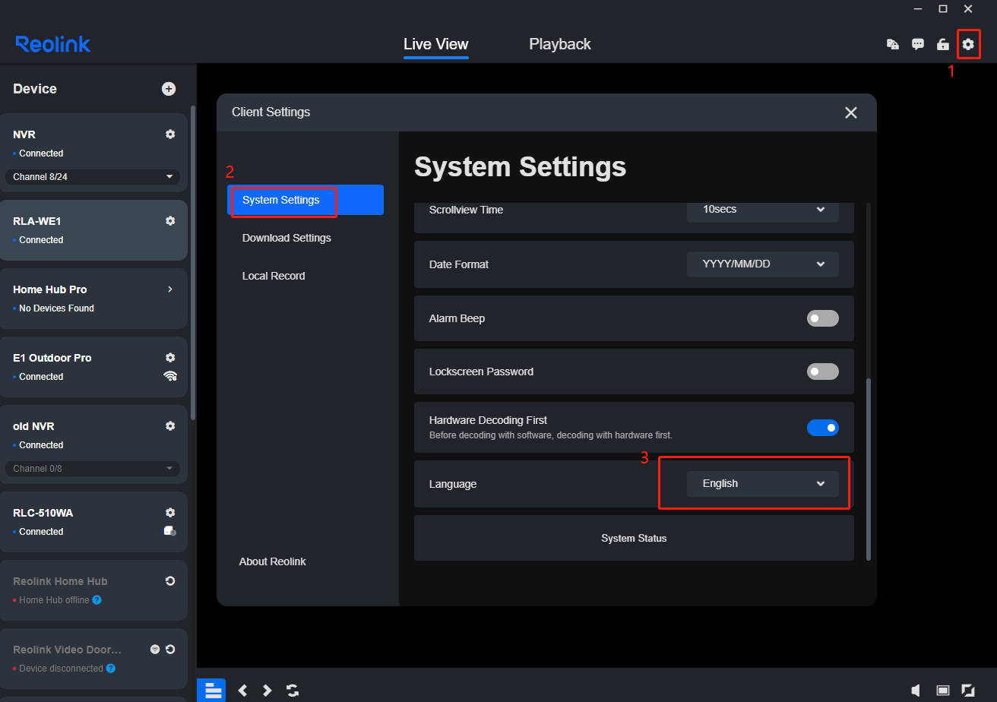Image resolution: width=997 pixels, height=702 pixels.
Task: Open the Scrollview Time dropdown
Action: pos(763,210)
